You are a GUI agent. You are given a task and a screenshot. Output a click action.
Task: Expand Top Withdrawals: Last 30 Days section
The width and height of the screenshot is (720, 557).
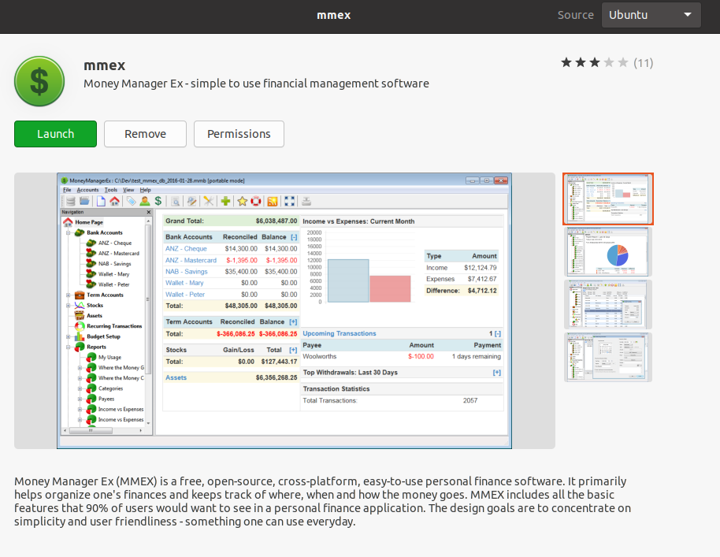click(497, 373)
